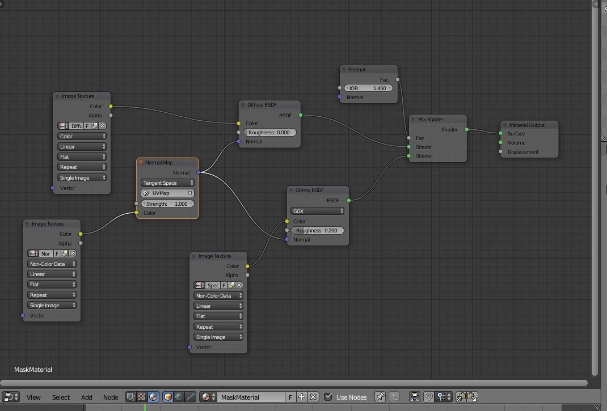Toggle fake user F for MaskMaterial
This screenshot has width=607, height=411.
pyautogui.click(x=290, y=397)
